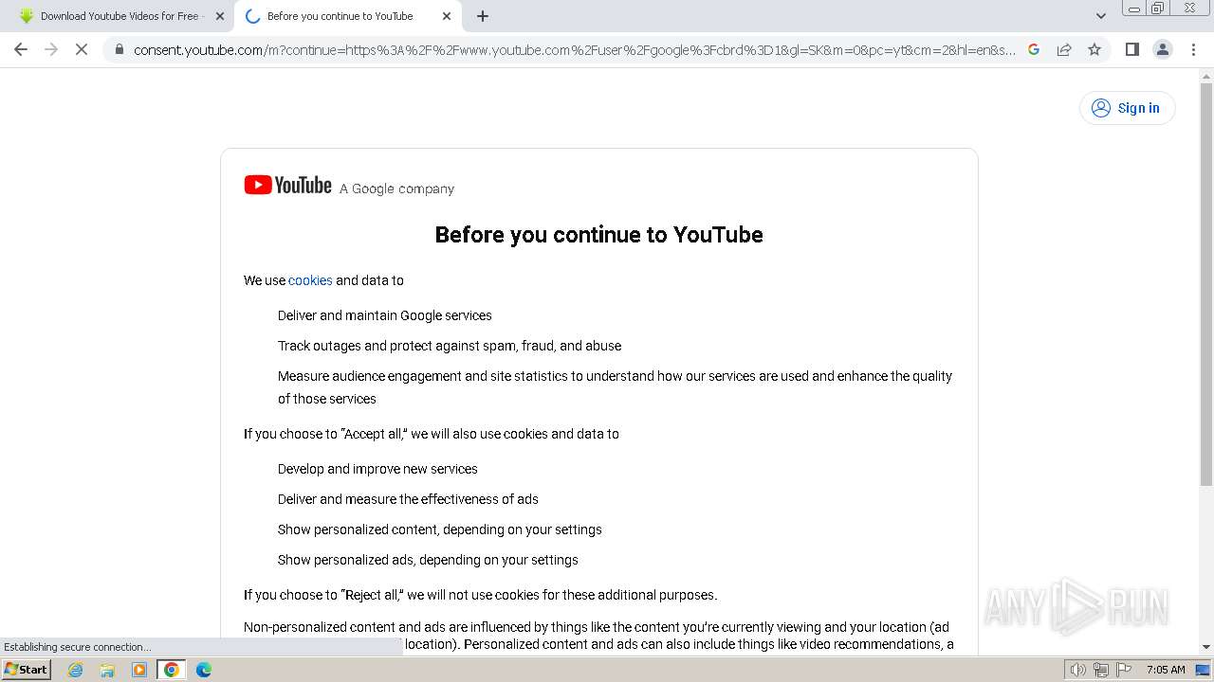Open the Windows Start menu
1214x682 pixels.
(26, 670)
